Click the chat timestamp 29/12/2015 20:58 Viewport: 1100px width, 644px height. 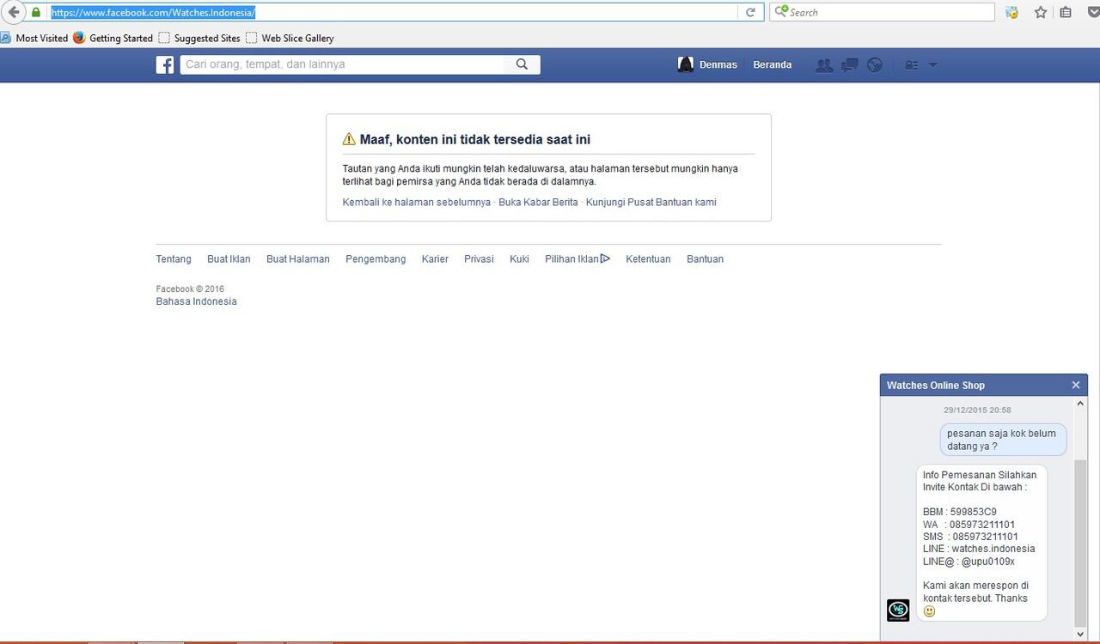[x=977, y=410]
